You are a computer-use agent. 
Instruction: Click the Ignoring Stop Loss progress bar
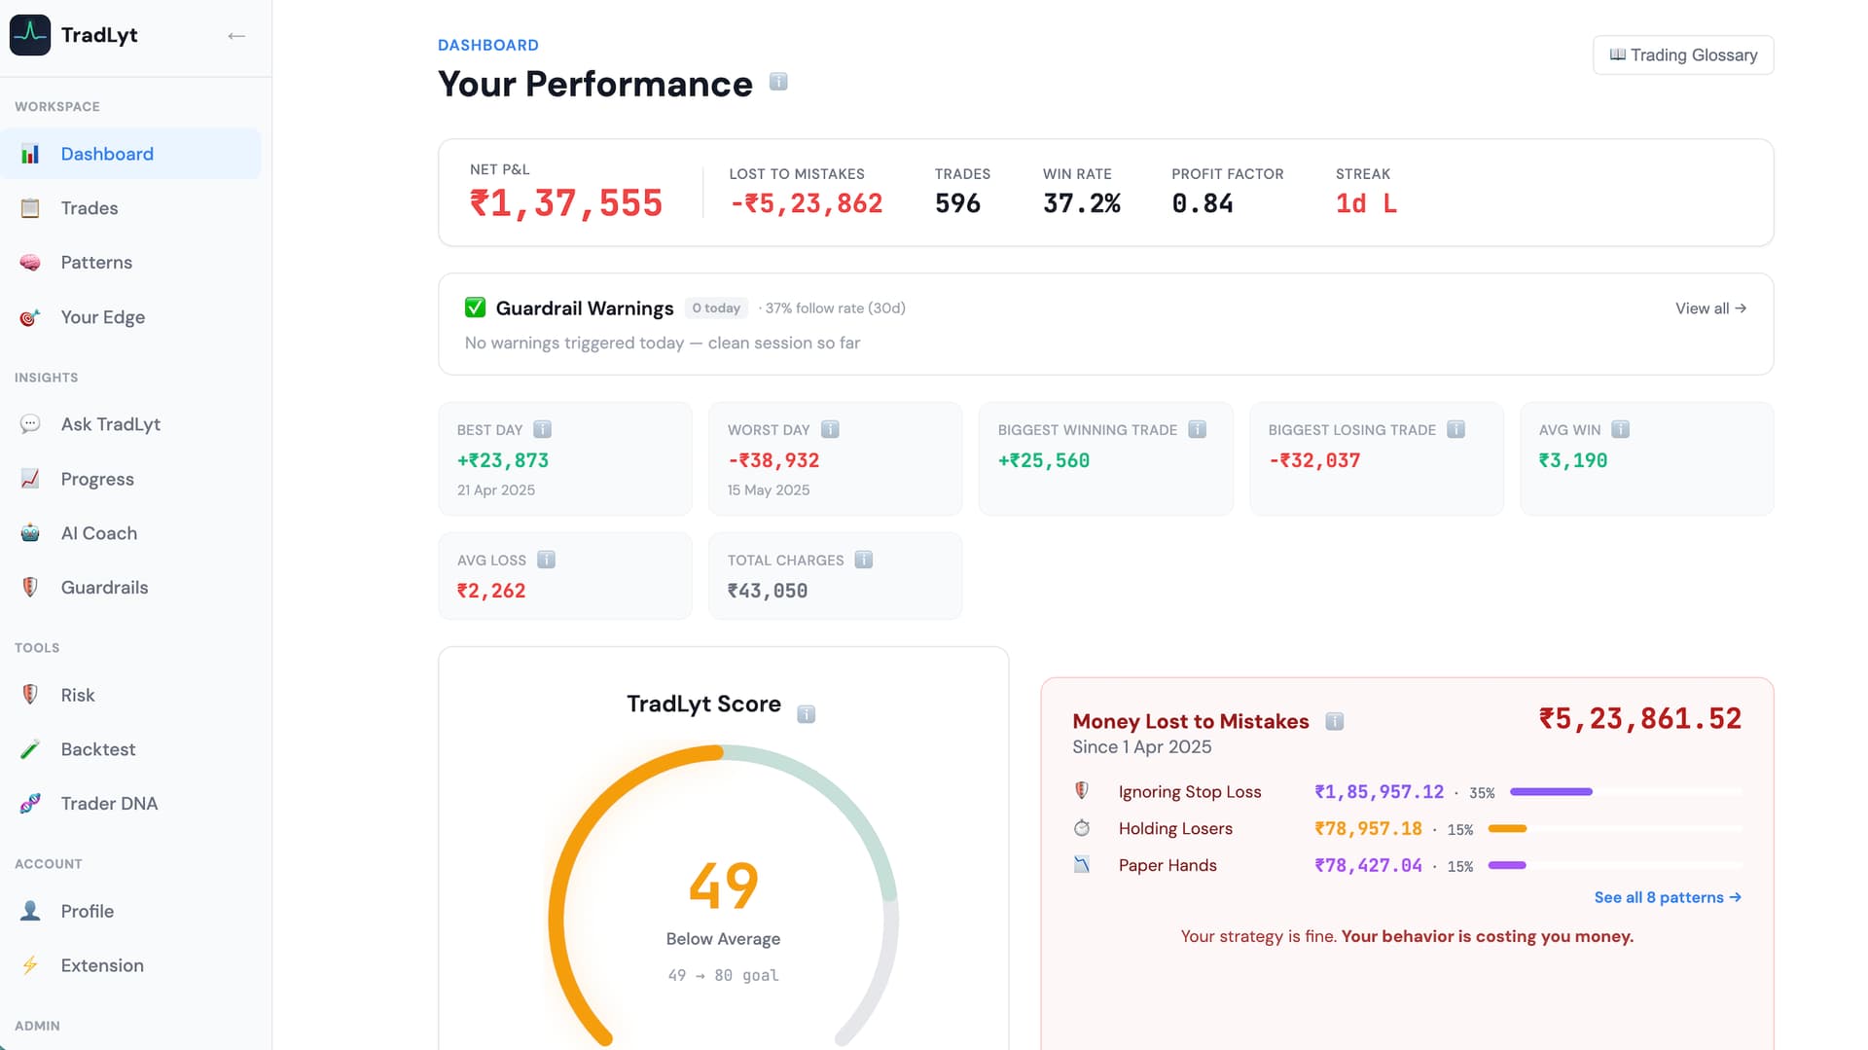[1625, 792]
